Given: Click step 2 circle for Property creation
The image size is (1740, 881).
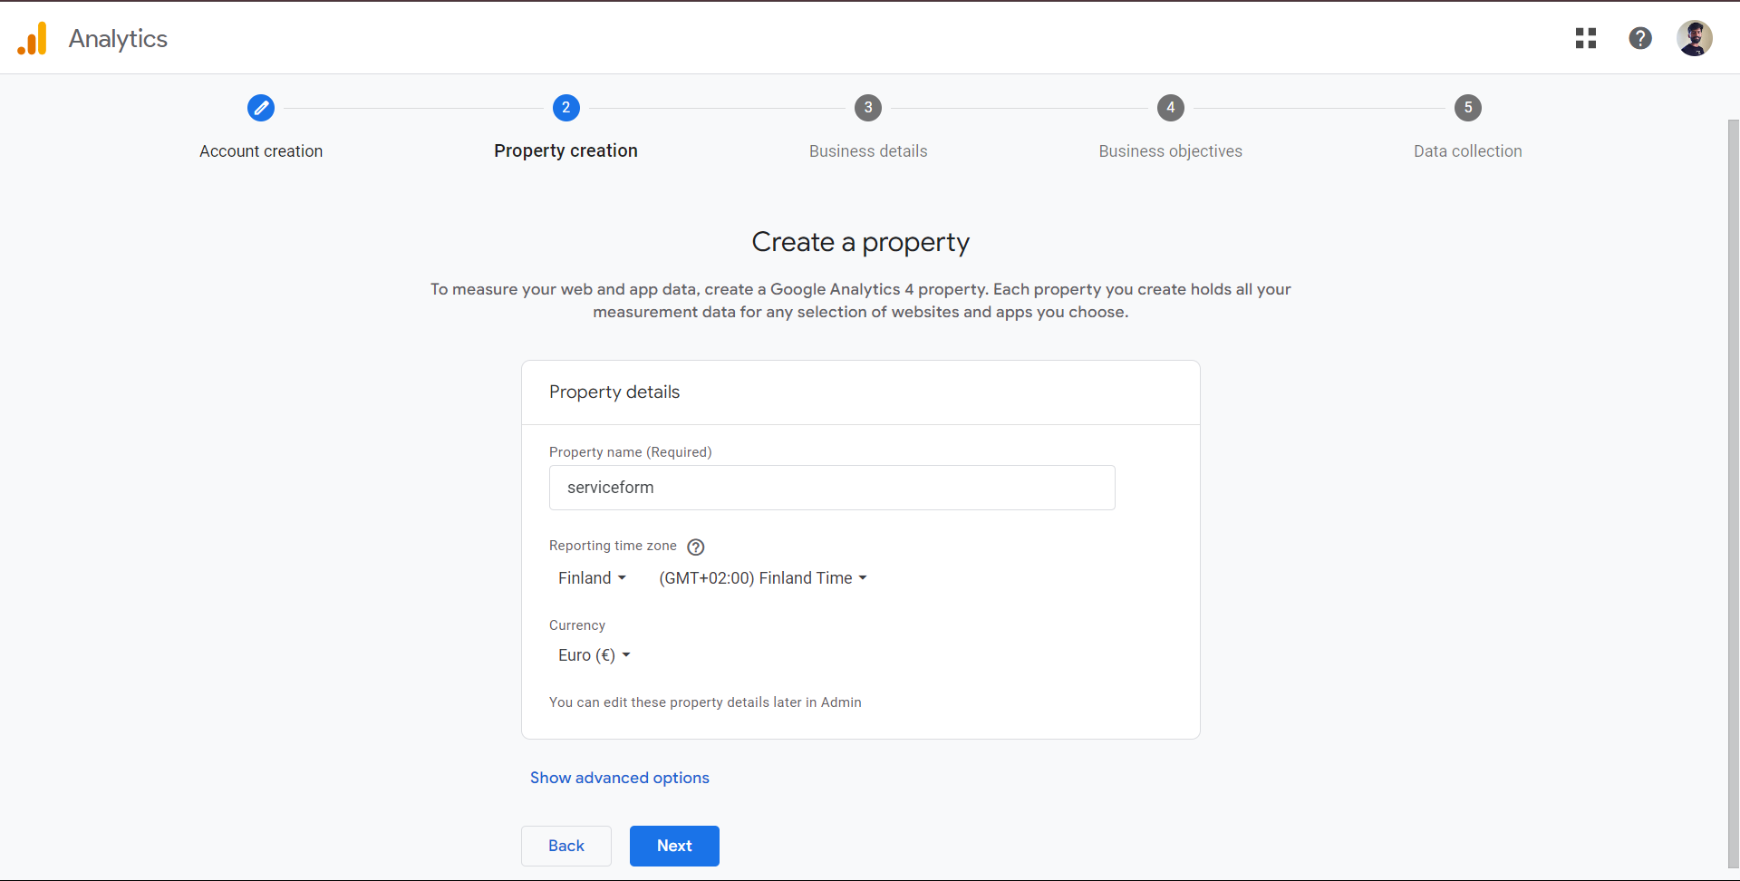Looking at the screenshot, I should (566, 108).
